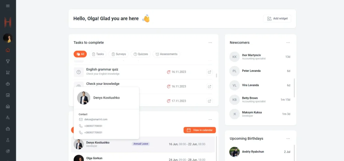Image resolution: width=344 pixels, height=161 pixels.
Task: Click the Tasks to complete list scrollbar
Action: point(216,76)
